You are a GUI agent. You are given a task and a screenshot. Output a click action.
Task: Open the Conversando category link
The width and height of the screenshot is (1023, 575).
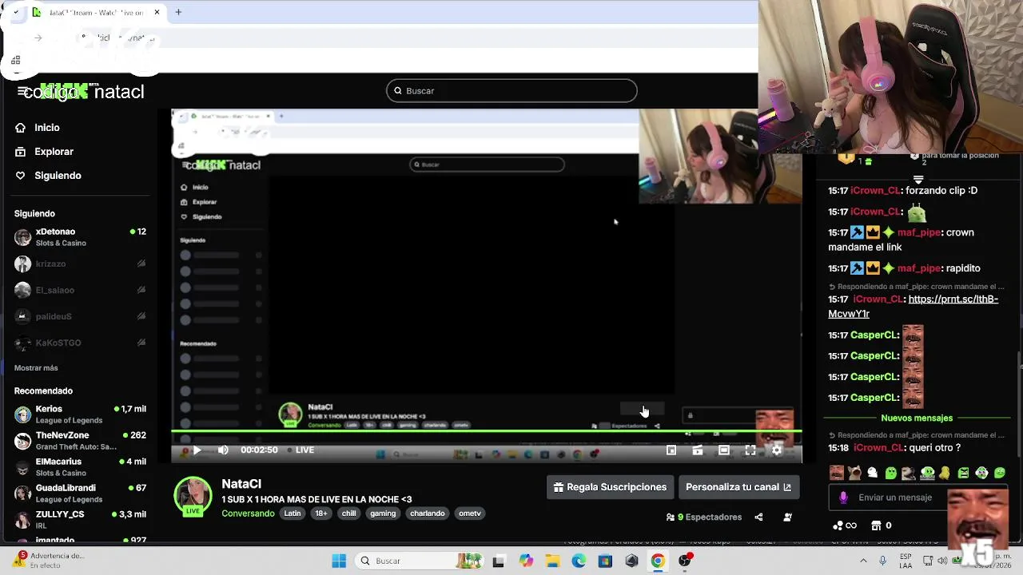tap(248, 514)
